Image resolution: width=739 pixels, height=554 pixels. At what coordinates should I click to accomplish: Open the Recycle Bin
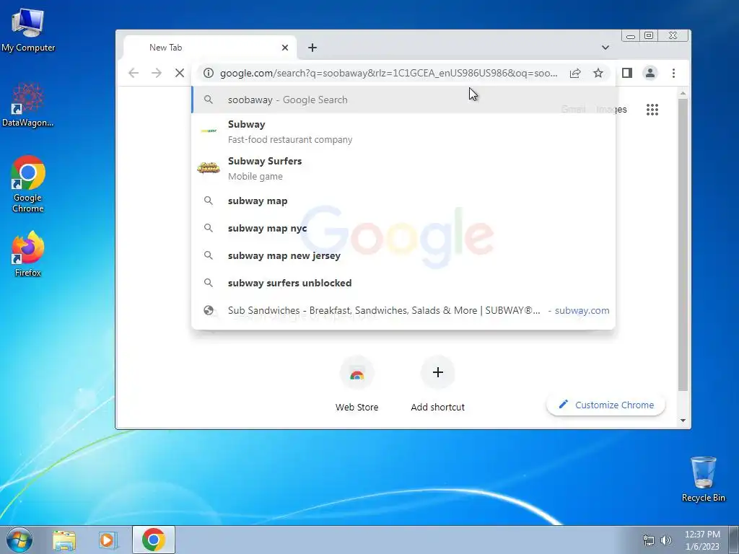tap(703, 479)
